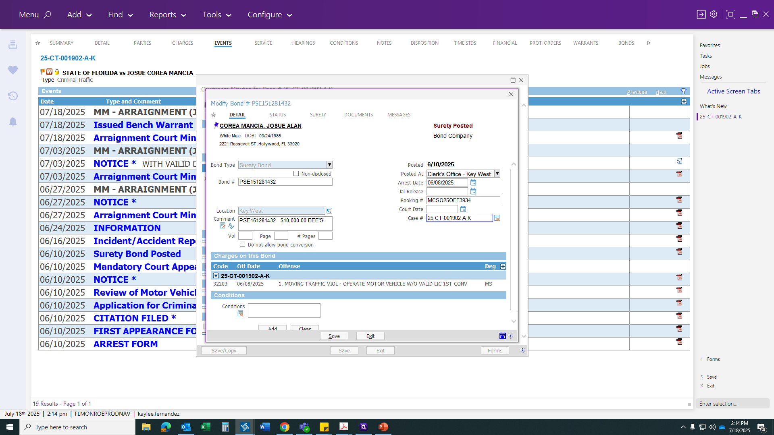Expand the Reports menu

(x=168, y=14)
